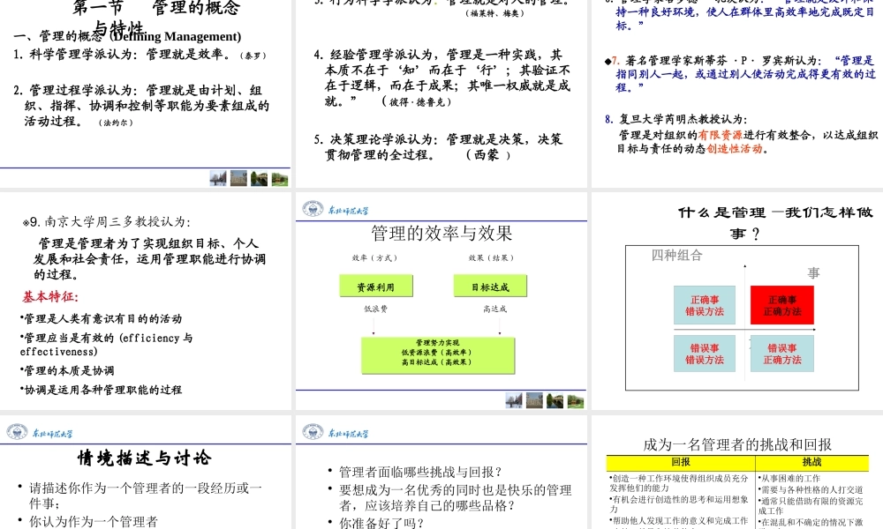The image size is (883, 529).
Task: Click bullet 要想成为一名优秀的同时也是快乐的管理者
Action: pos(450,497)
